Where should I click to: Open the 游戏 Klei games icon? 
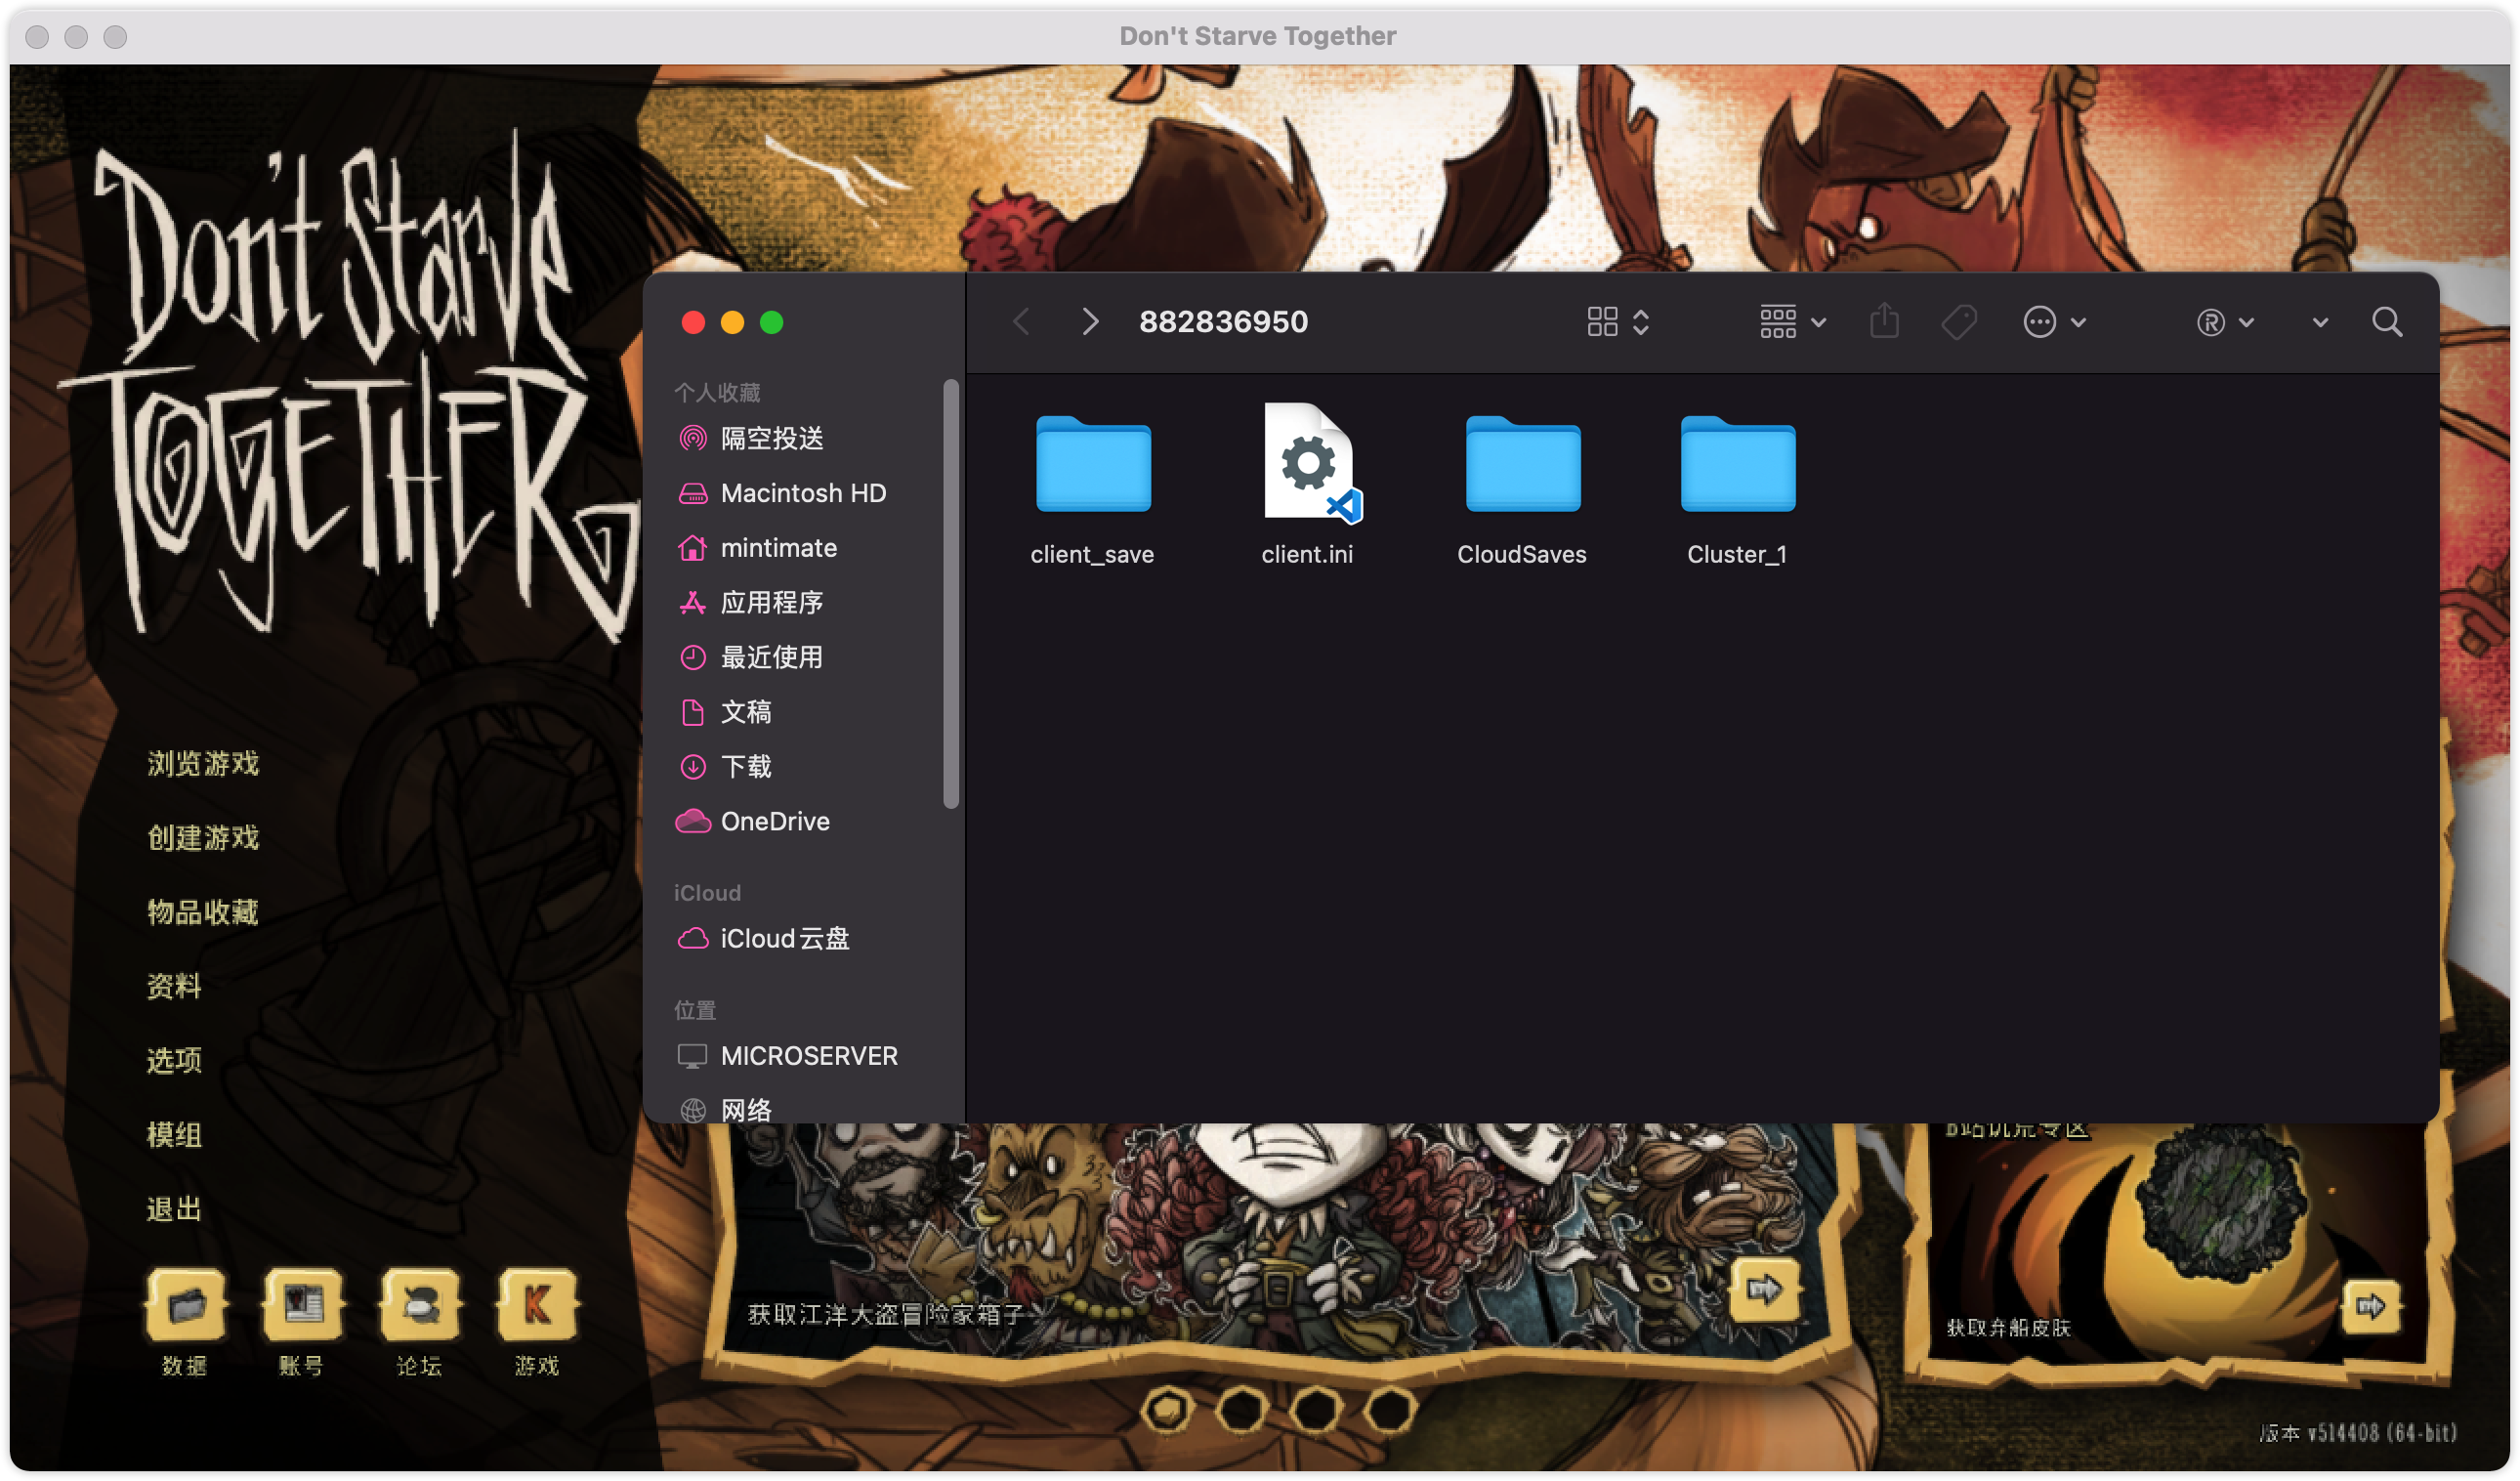click(x=537, y=1304)
